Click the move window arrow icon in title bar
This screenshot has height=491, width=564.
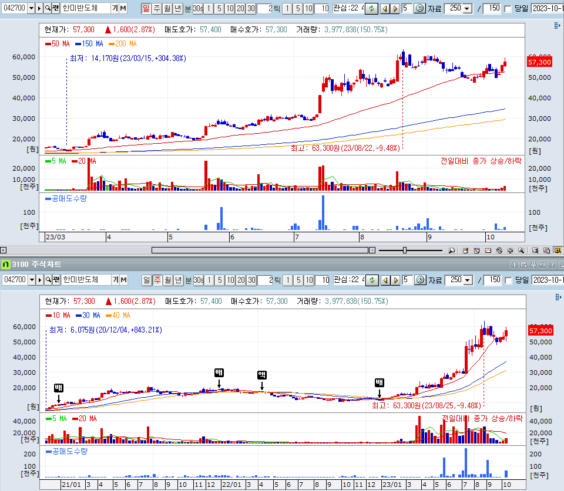[523, 265]
